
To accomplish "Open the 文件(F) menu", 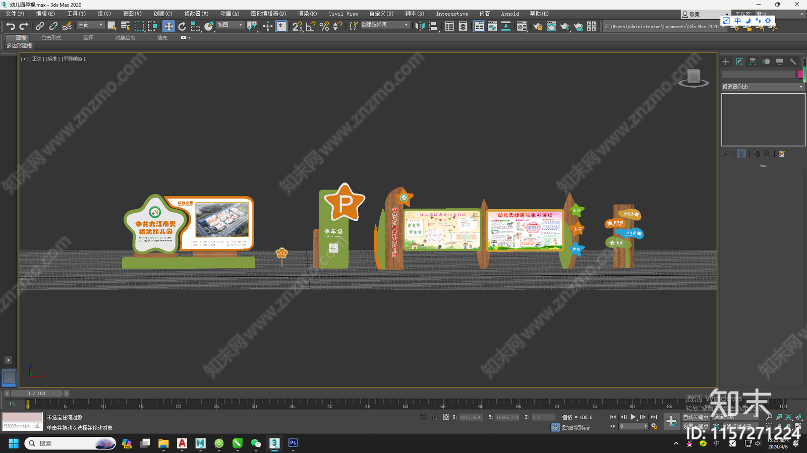I will point(15,14).
